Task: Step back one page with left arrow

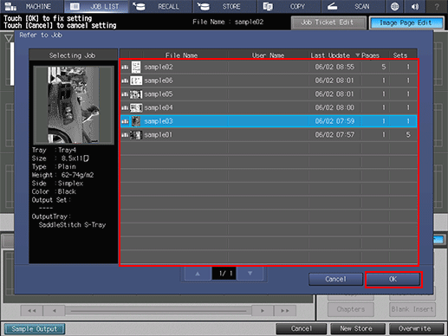Action: [x=55, y=311]
